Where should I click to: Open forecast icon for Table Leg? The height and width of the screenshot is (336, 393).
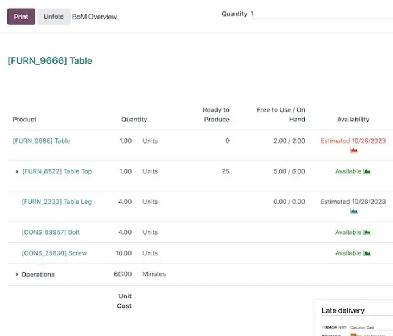(x=354, y=211)
